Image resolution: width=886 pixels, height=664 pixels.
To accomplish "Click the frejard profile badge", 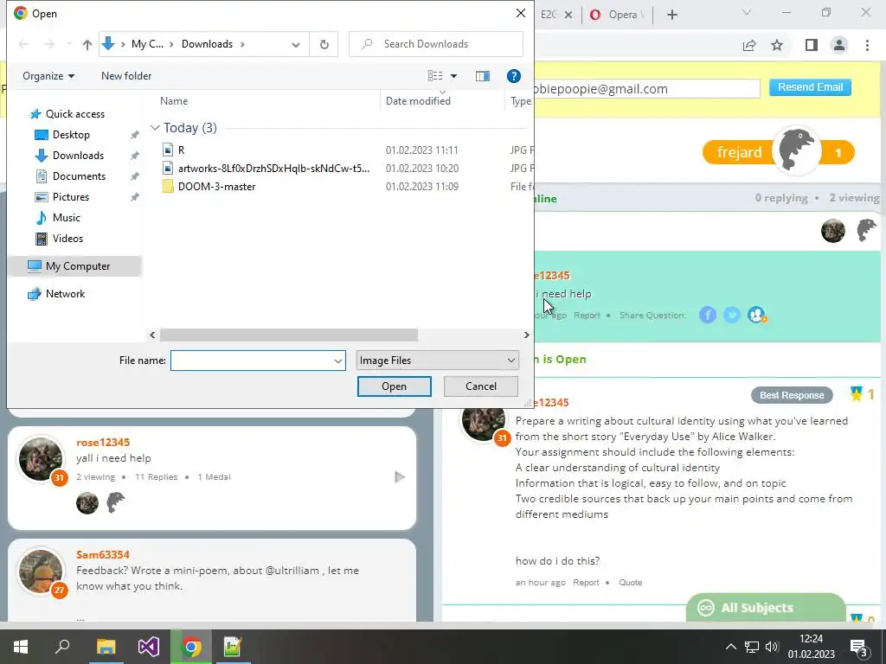I will (x=778, y=152).
